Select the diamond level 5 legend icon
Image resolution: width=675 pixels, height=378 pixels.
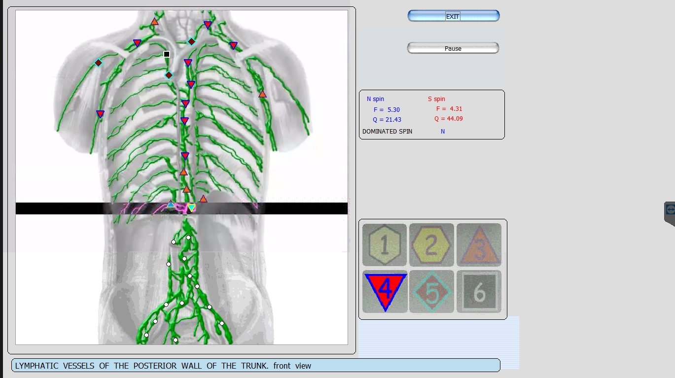click(431, 291)
